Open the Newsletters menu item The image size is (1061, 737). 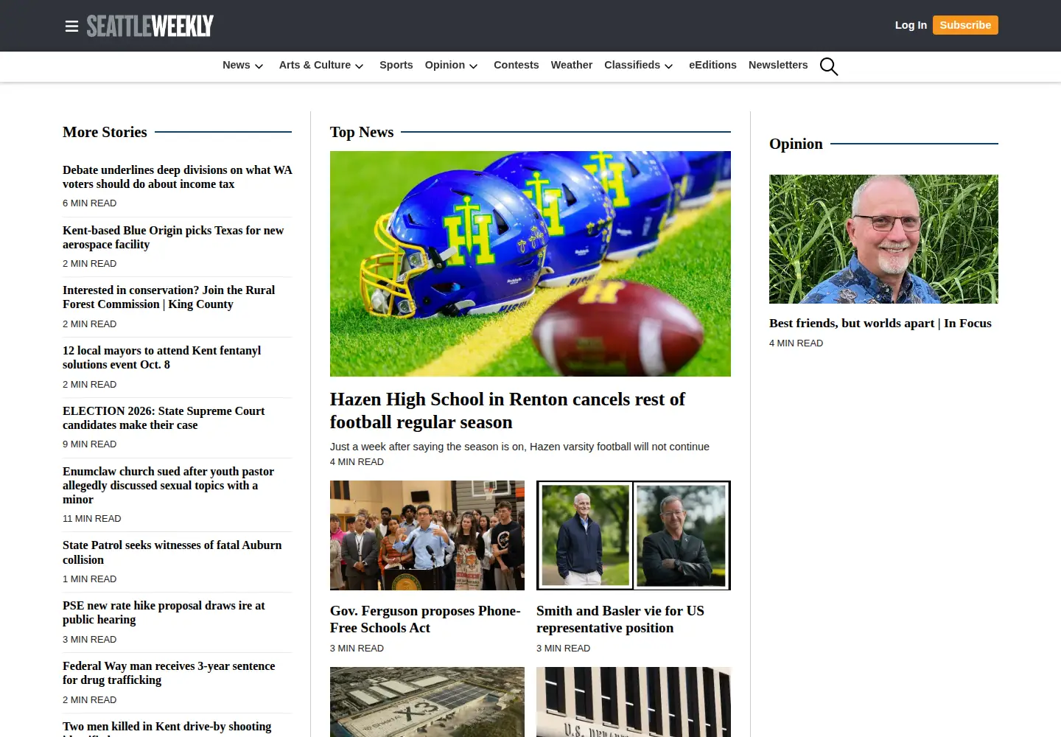coord(778,65)
